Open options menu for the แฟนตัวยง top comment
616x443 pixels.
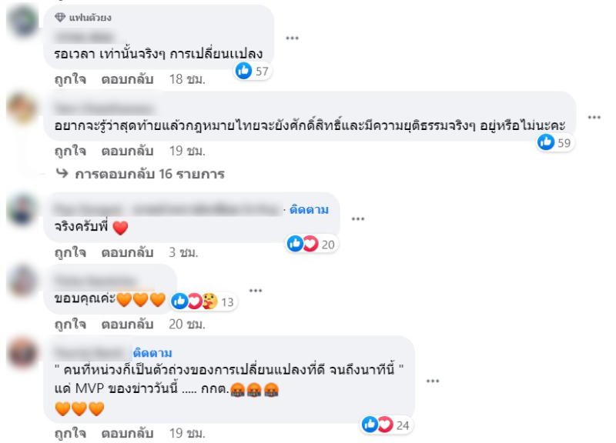292,38
